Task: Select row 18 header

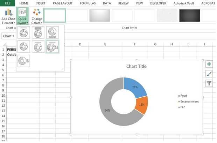Action: tap(3, 136)
